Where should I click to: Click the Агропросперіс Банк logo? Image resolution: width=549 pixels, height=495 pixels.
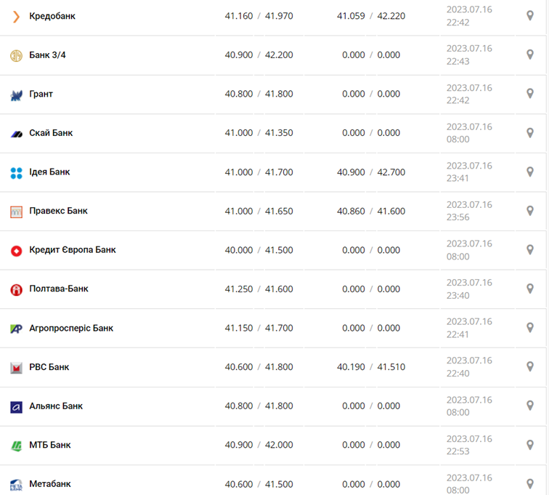tap(16, 329)
